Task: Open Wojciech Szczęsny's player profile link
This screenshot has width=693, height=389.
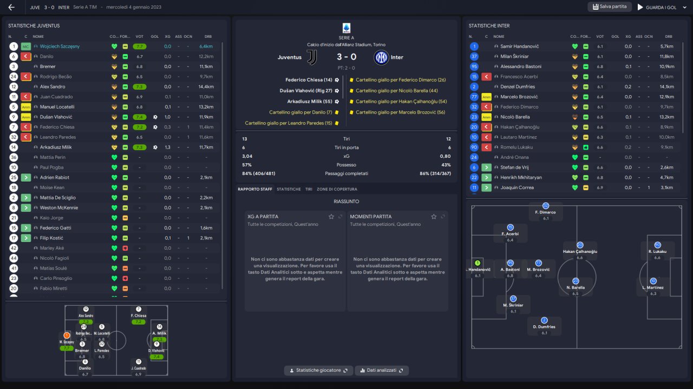Action: (60, 46)
